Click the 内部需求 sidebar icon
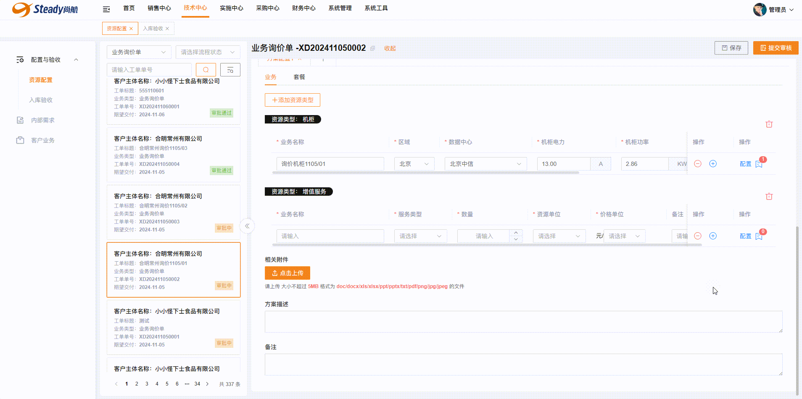This screenshot has width=802, height=399. 20,120
